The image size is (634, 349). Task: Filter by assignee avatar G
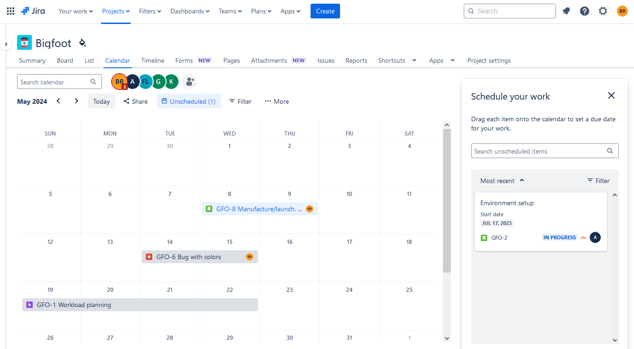158,82
